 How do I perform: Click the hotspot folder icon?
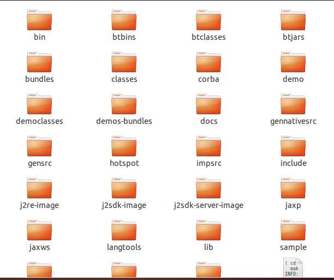(x=124, y=146)
